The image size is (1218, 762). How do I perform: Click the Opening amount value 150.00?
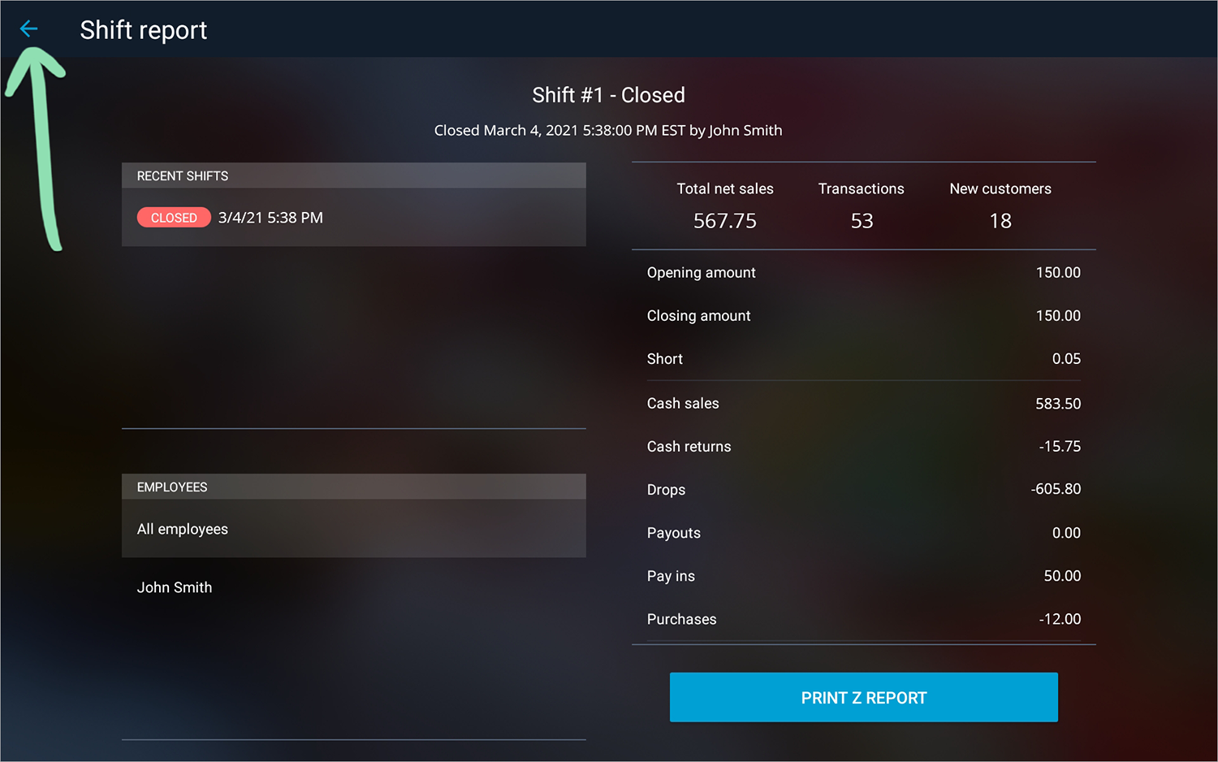pyautogui.click(x=1058, y=273)
